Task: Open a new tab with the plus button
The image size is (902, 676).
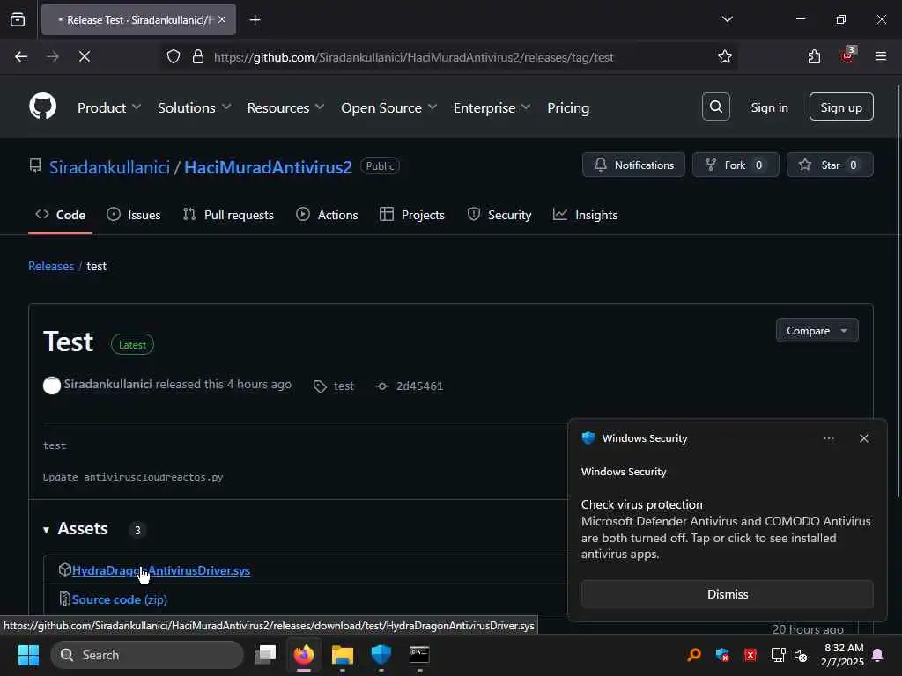Action: (x=255, y=20)
